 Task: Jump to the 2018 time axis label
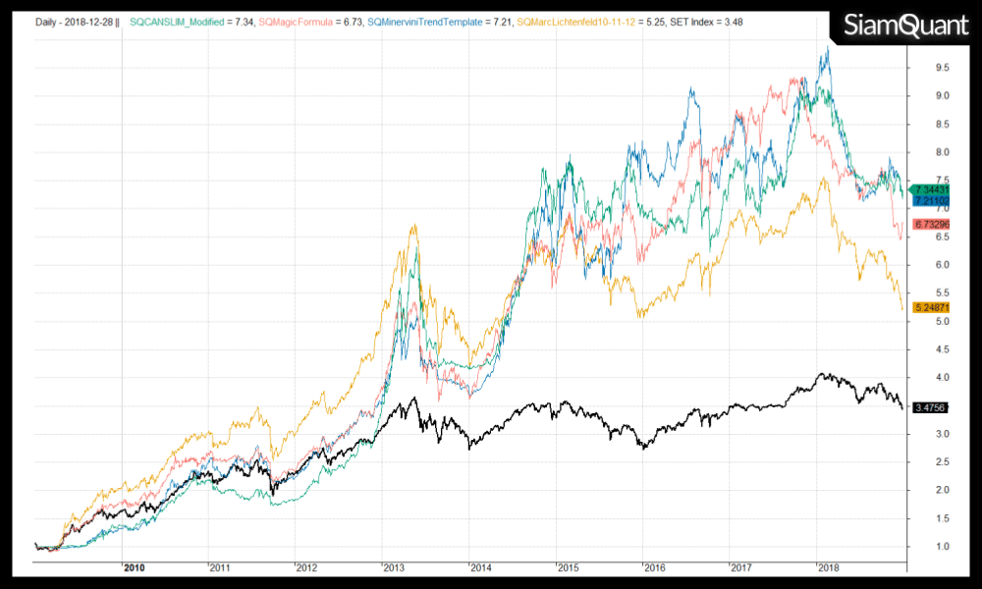(830, 567)
